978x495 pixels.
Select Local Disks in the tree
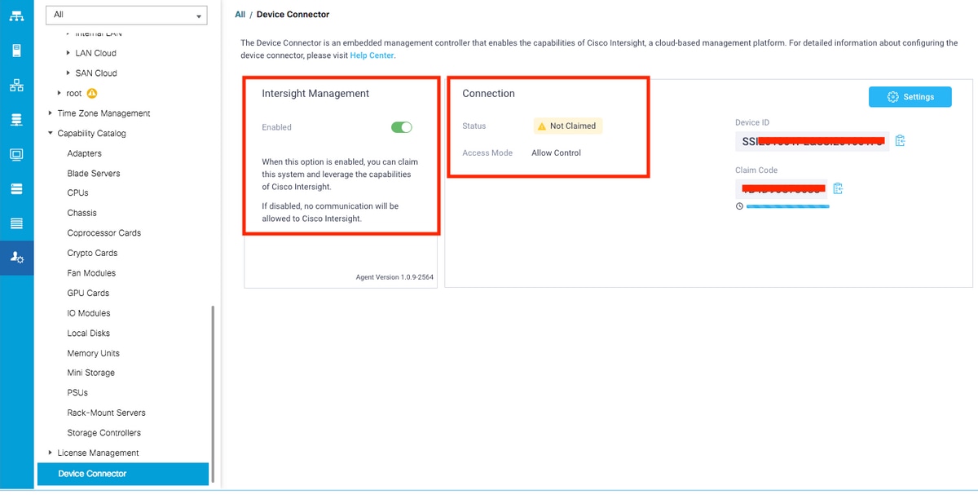89,333
